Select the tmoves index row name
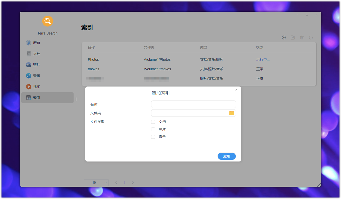The height and width of the screenshot is (199, 341). tap(93, 69)
